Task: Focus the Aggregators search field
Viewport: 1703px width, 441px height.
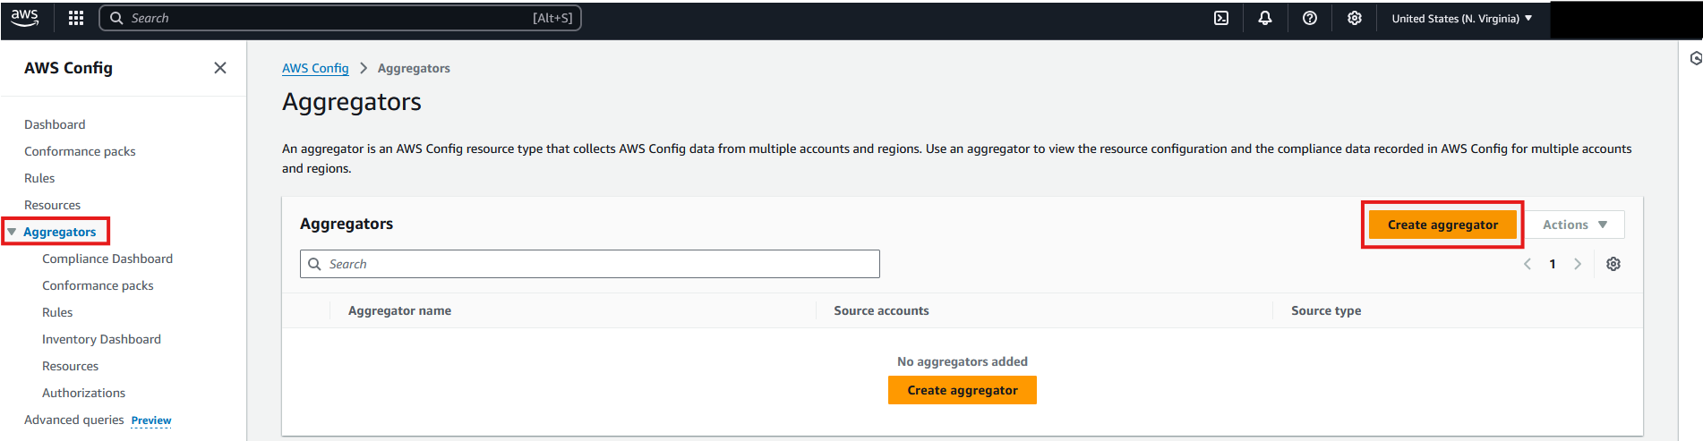Action: (590, 264)
